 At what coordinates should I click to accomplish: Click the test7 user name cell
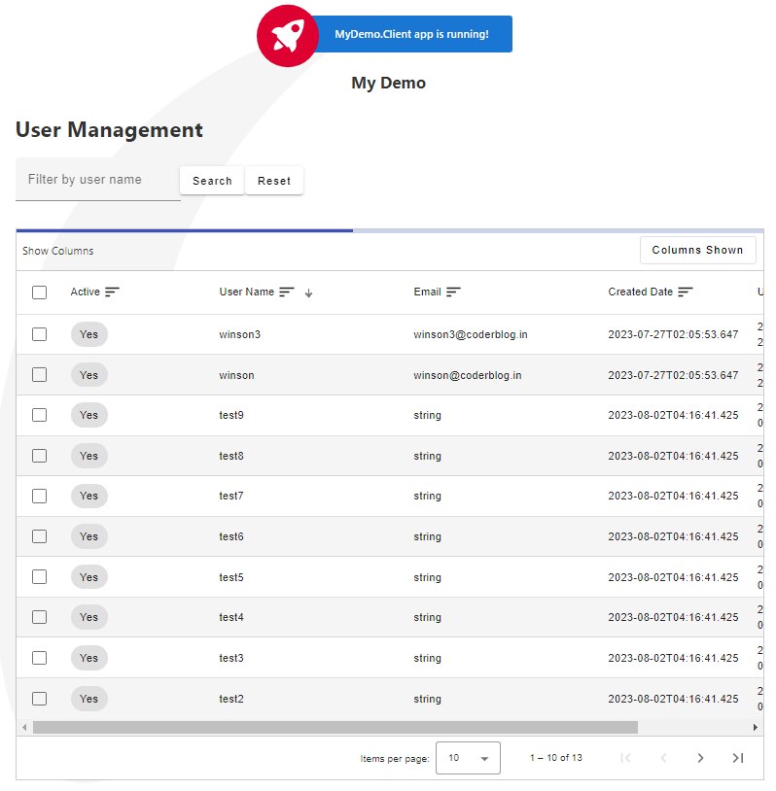(231, 496)
